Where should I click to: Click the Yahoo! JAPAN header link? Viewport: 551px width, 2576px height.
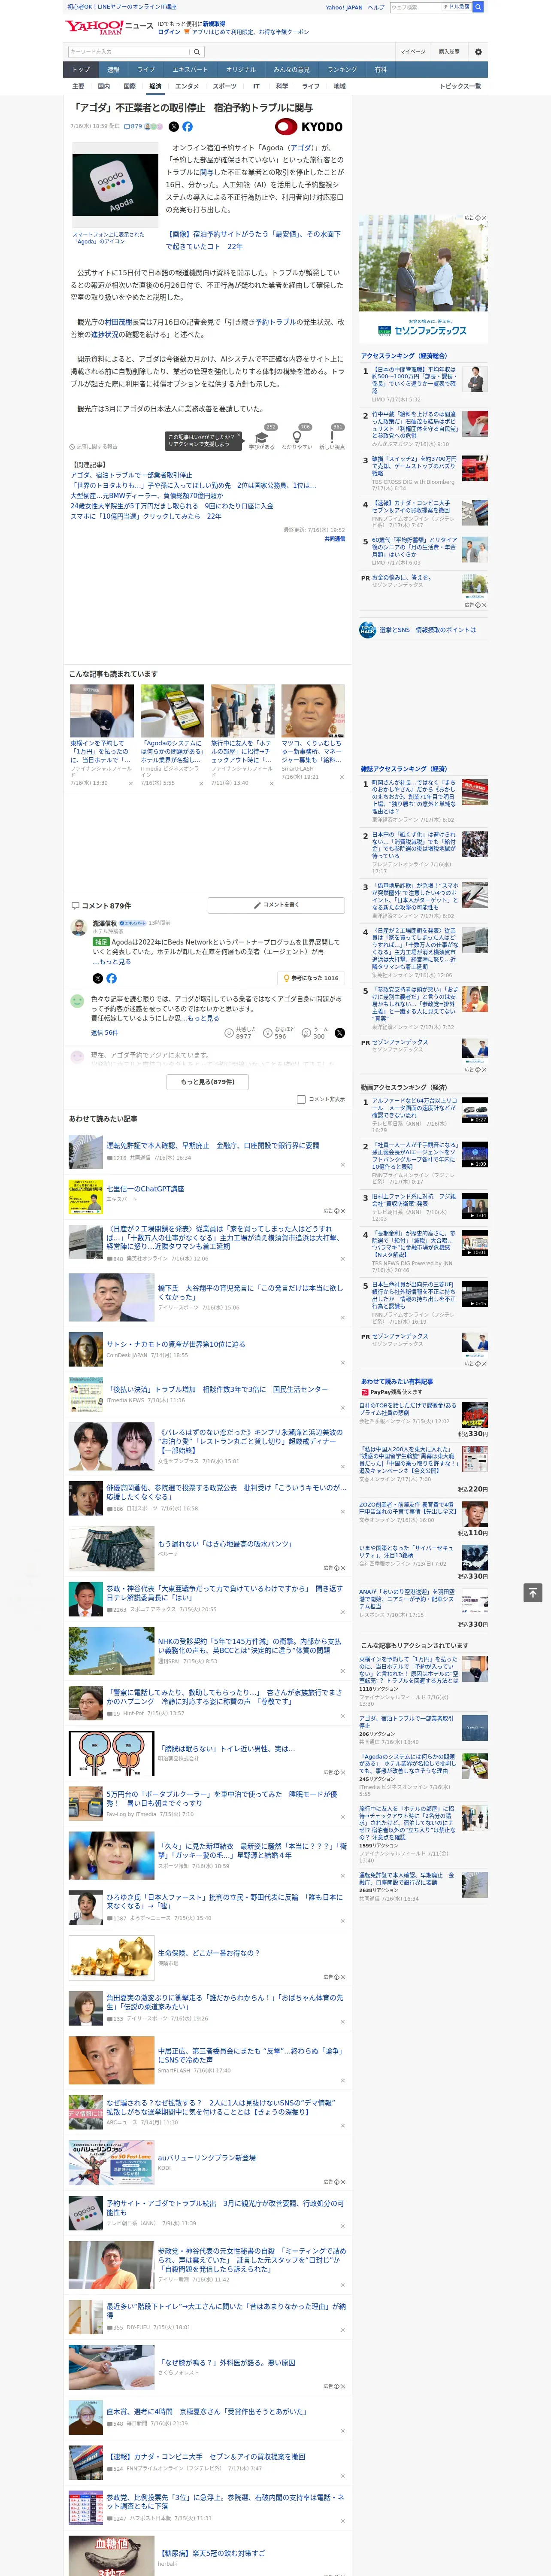pos(344,7)
